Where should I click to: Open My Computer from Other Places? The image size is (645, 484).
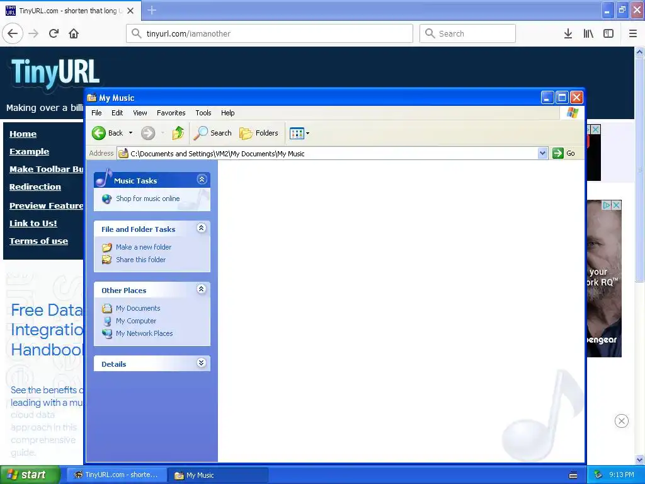(136, 321)
